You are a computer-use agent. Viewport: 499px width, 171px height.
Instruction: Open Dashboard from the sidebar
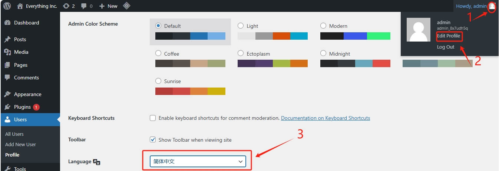pyautogui.click(x=26, y=23)
